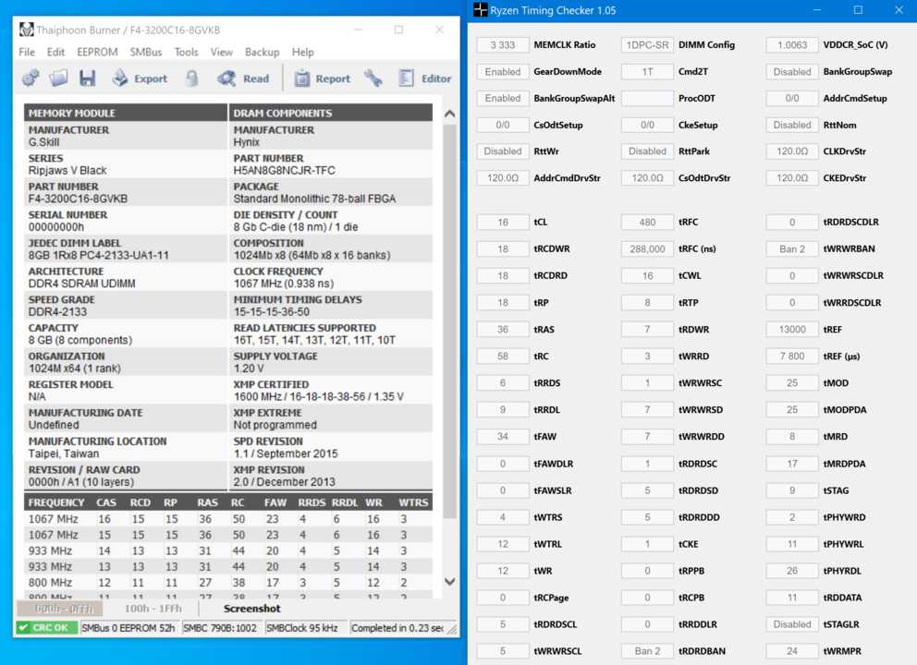Click the GearDownMode Enabled field

click(502, 72)
